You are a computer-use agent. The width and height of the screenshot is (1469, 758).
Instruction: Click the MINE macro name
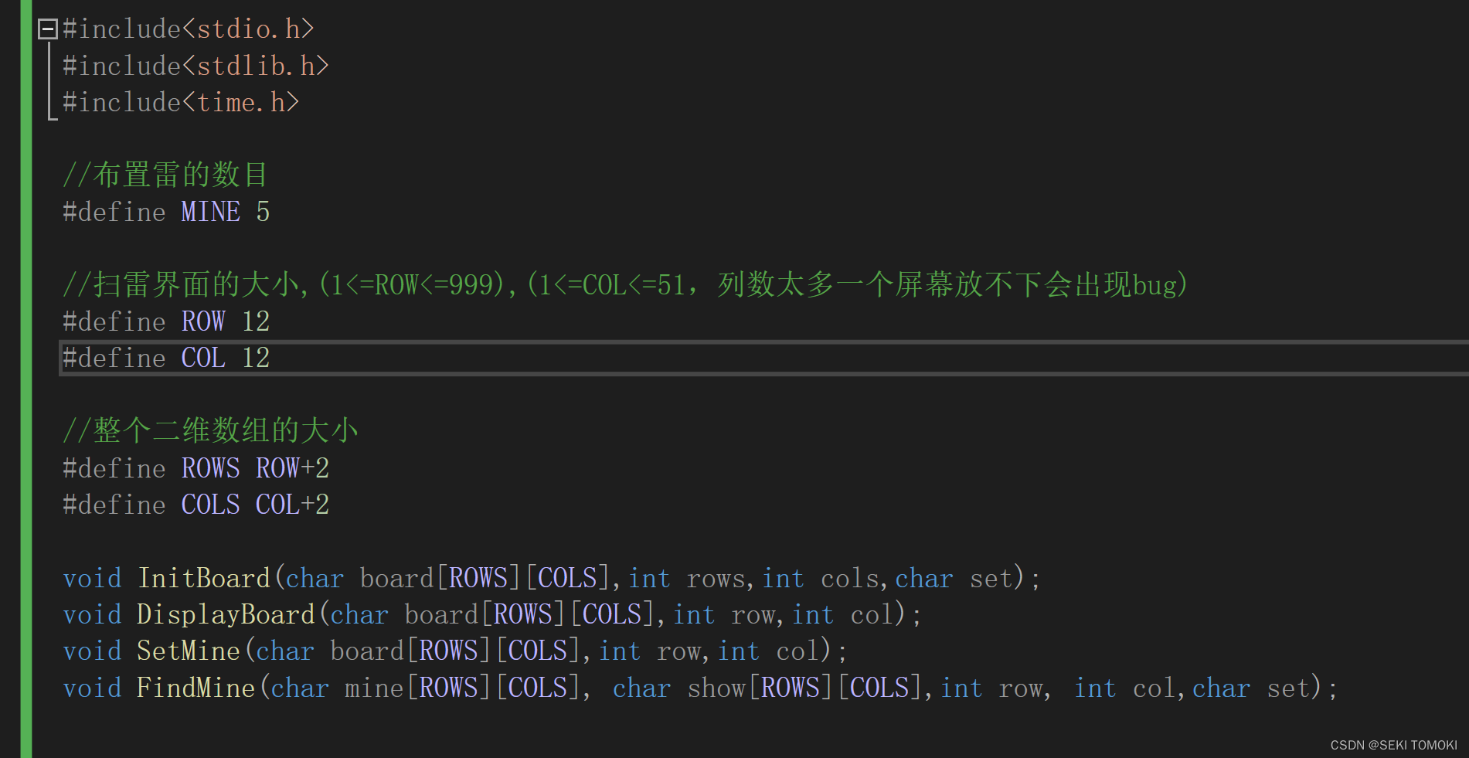tap(211, 212)
